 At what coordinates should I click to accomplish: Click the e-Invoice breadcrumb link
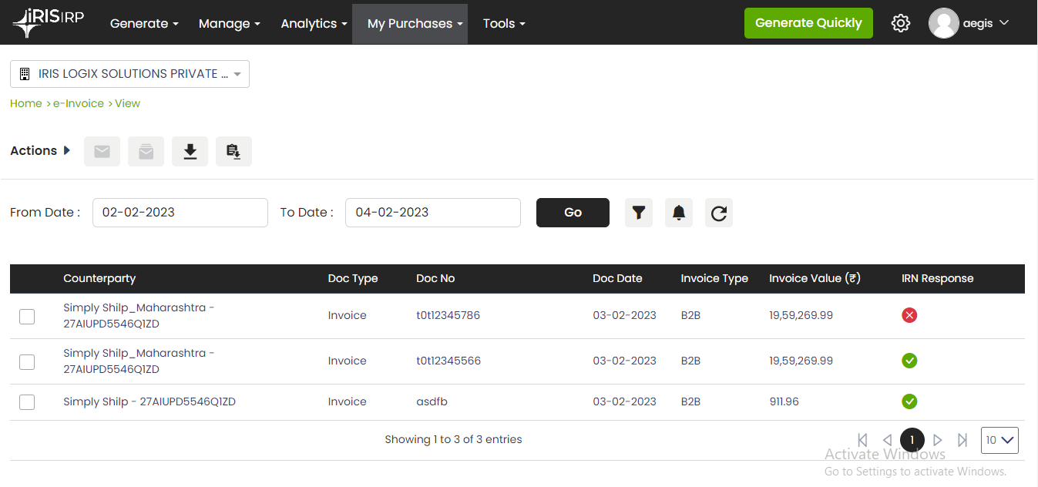click(79, 103)
